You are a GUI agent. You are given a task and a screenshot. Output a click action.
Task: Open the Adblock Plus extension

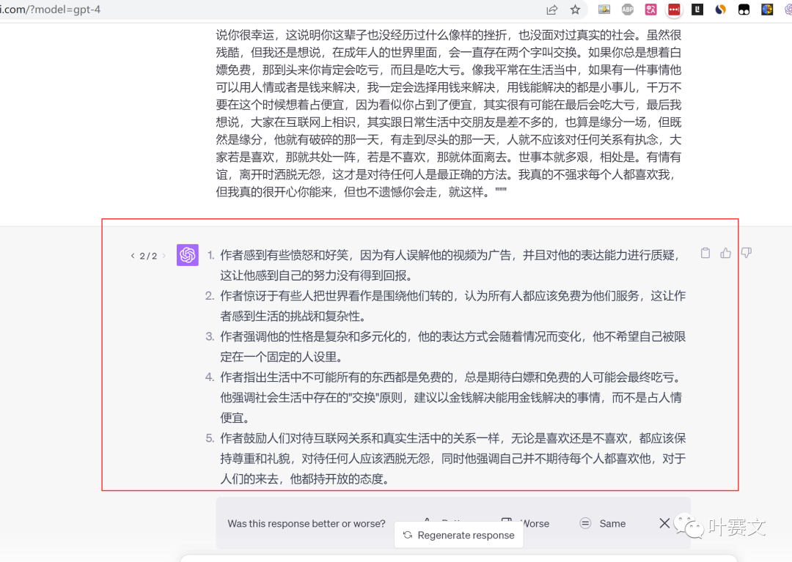pyautogui.click(x=627, y=10)
